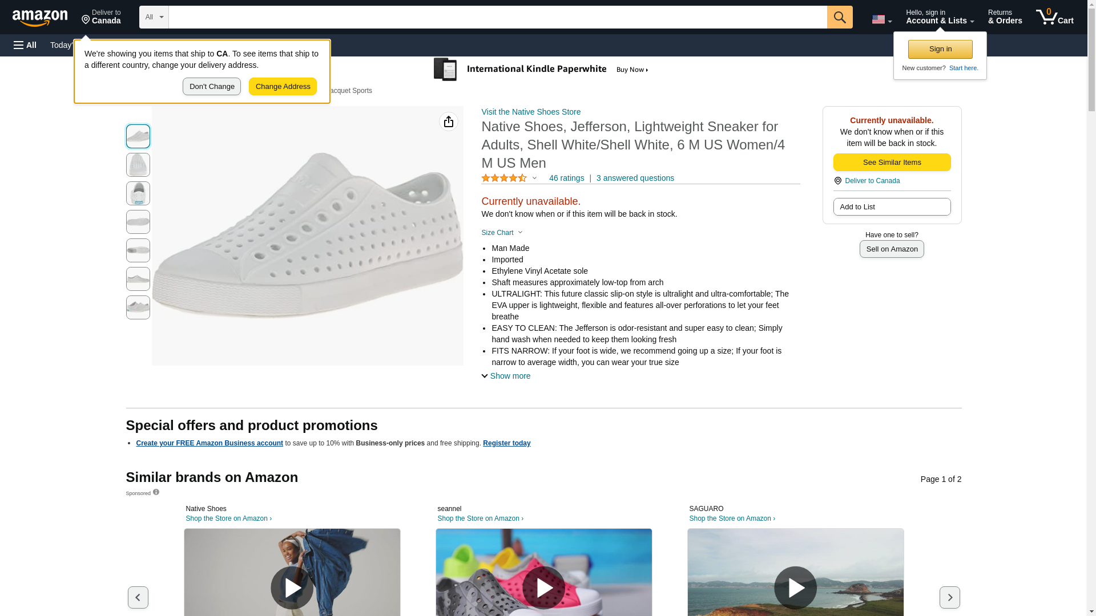Click the Amazon logo
Image resolution: width=1096 pixels, height=616 pixels.
[40, 18]
